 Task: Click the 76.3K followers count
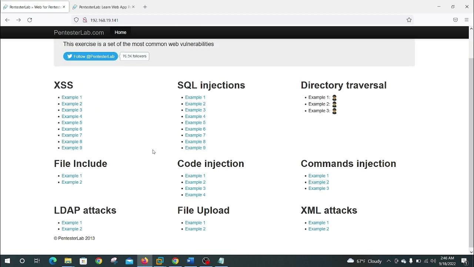(x=134, y=56)
